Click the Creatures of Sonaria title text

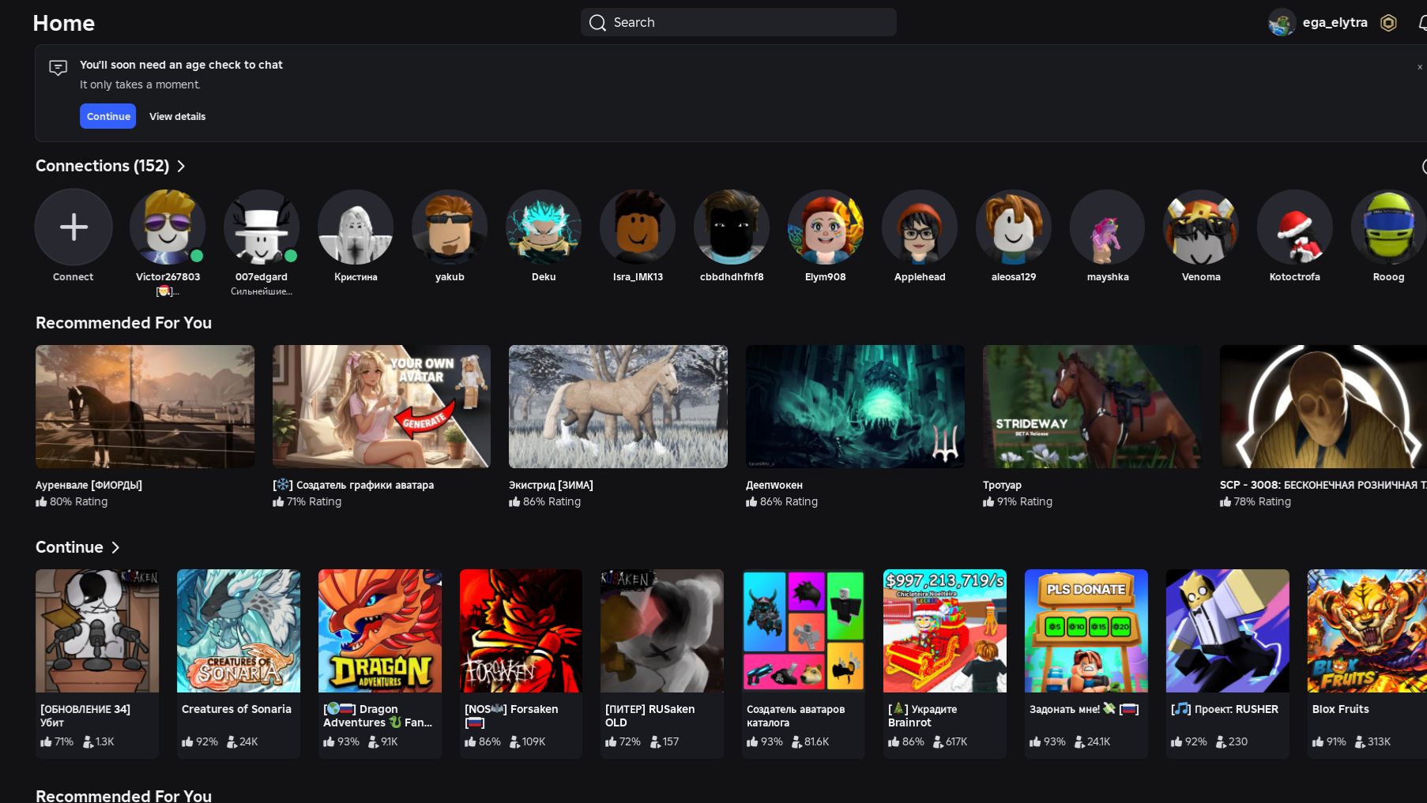[x=236, y=710]
